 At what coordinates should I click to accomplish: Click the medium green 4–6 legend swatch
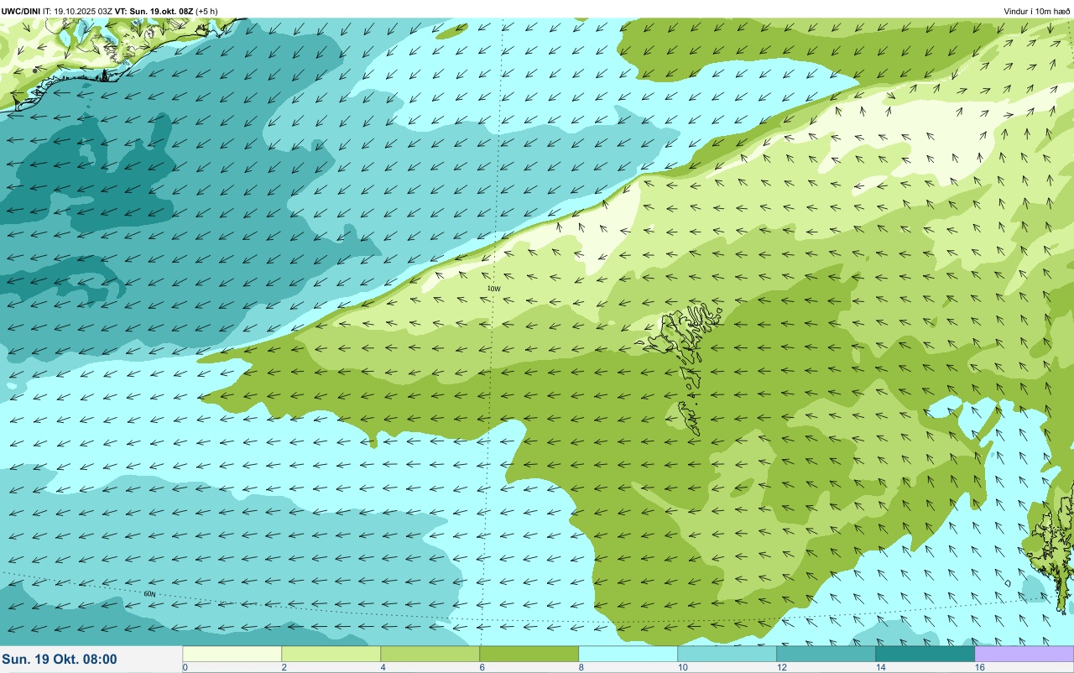(430, 654)
